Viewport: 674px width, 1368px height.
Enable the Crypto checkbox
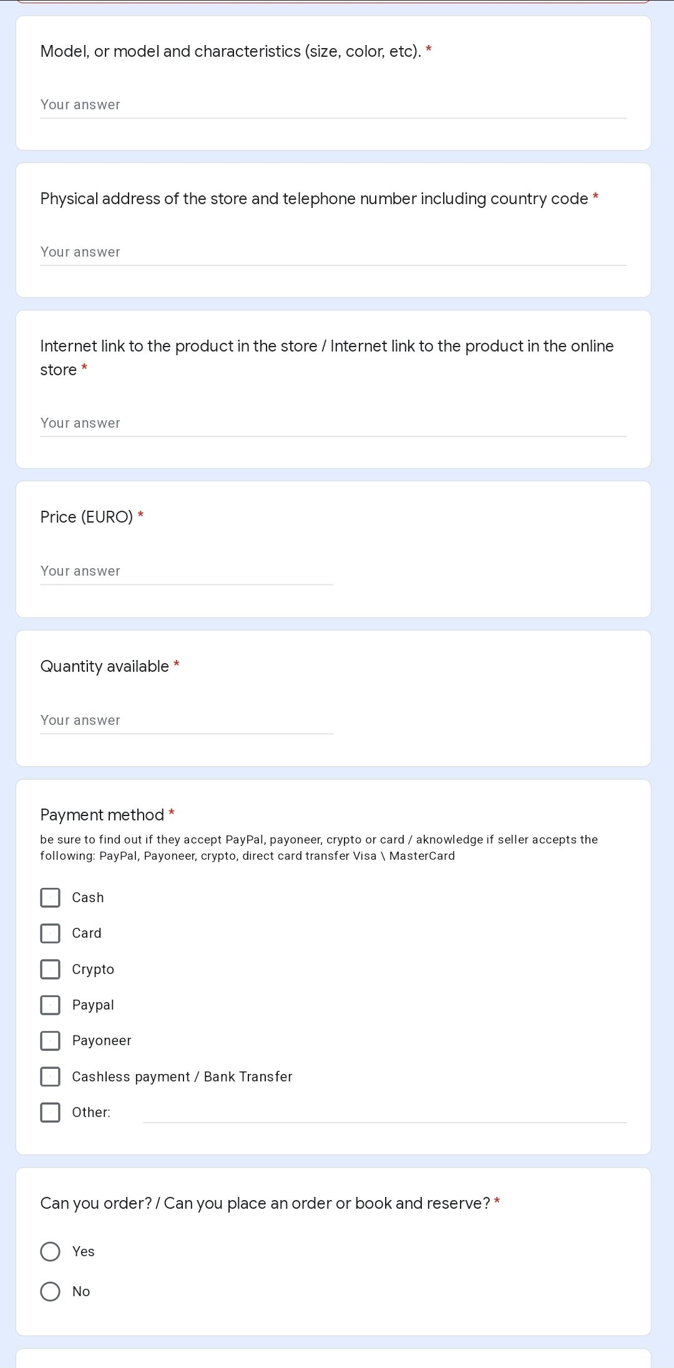(x=50, y=970)
